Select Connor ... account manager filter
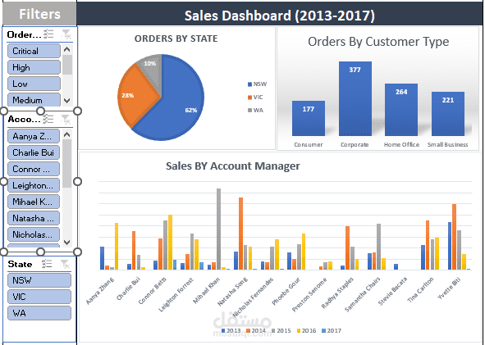Image resolution: width=485 pixels, height=345 pixels. (x=34, y=169)
